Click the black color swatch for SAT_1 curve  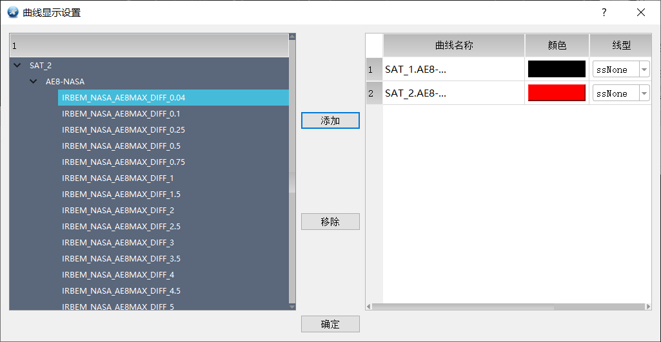[x=557, y=69]
